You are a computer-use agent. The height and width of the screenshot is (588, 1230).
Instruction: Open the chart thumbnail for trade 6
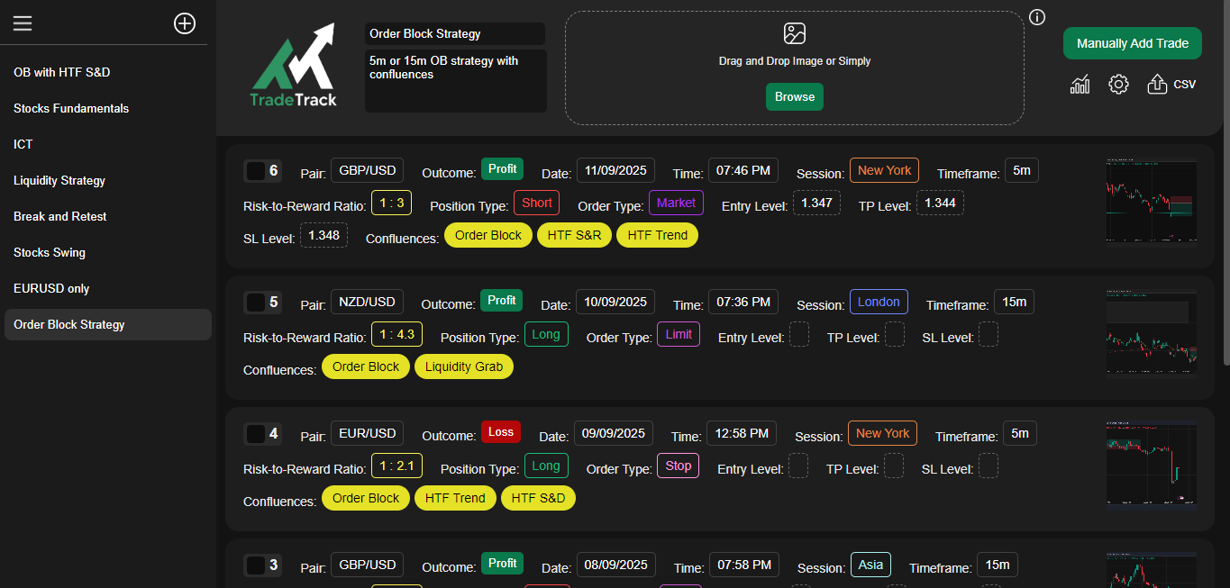[x=1152, y=200]
